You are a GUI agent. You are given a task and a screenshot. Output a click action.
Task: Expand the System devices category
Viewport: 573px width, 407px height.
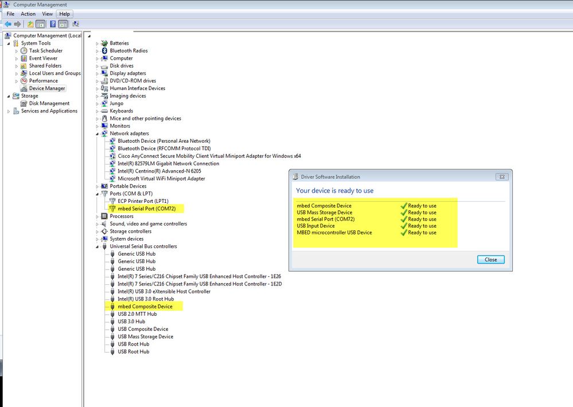click(97, 239)
